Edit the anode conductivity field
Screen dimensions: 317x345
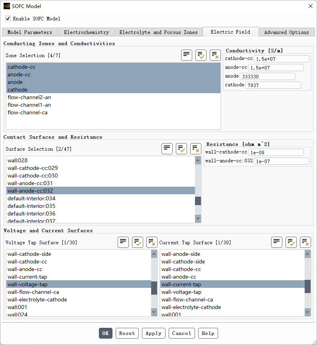[x=267, y=76]
